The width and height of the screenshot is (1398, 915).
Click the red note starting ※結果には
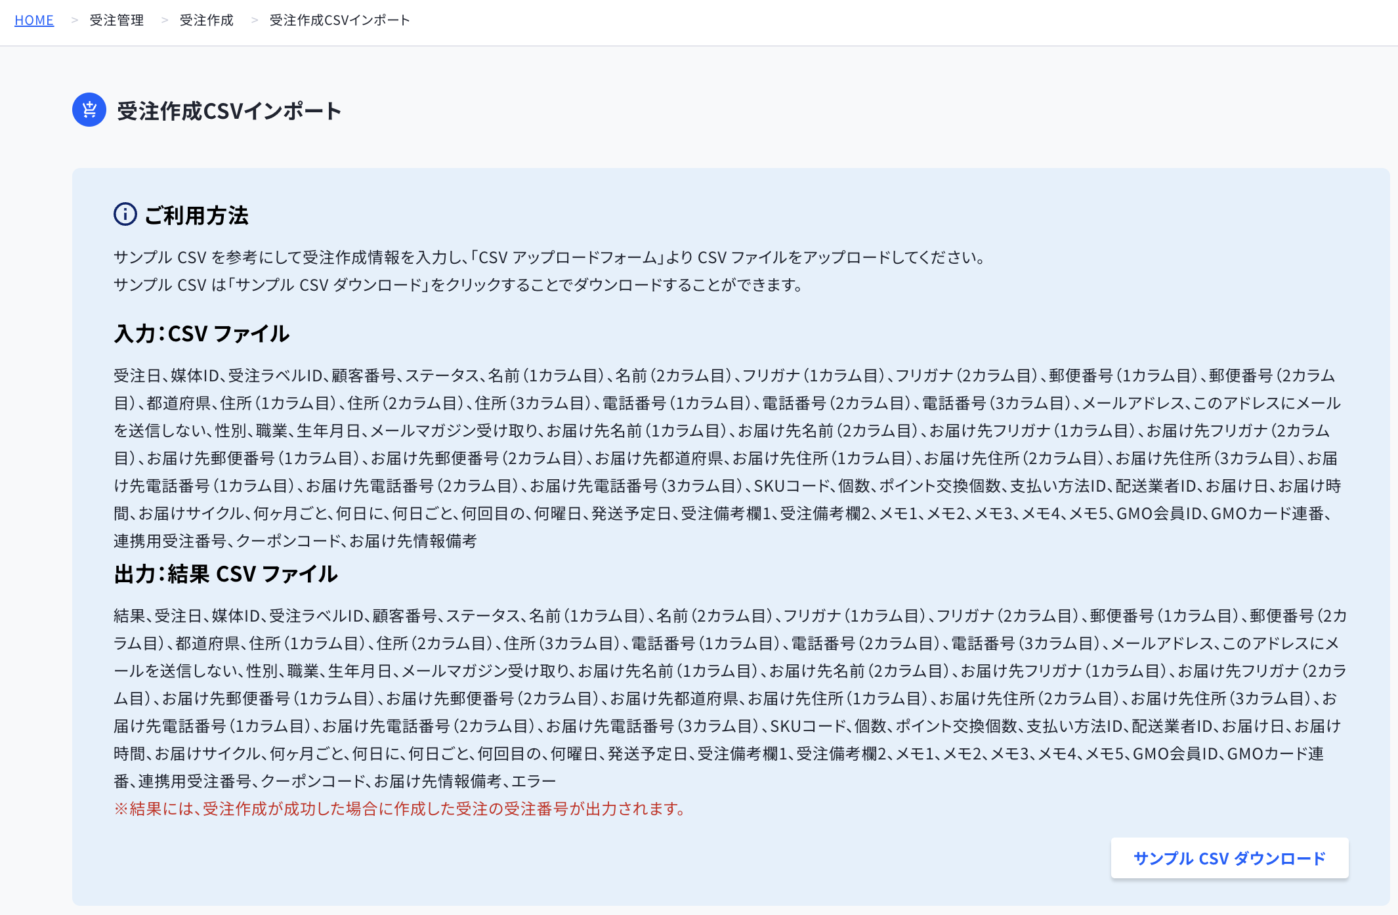click(400, 809)
